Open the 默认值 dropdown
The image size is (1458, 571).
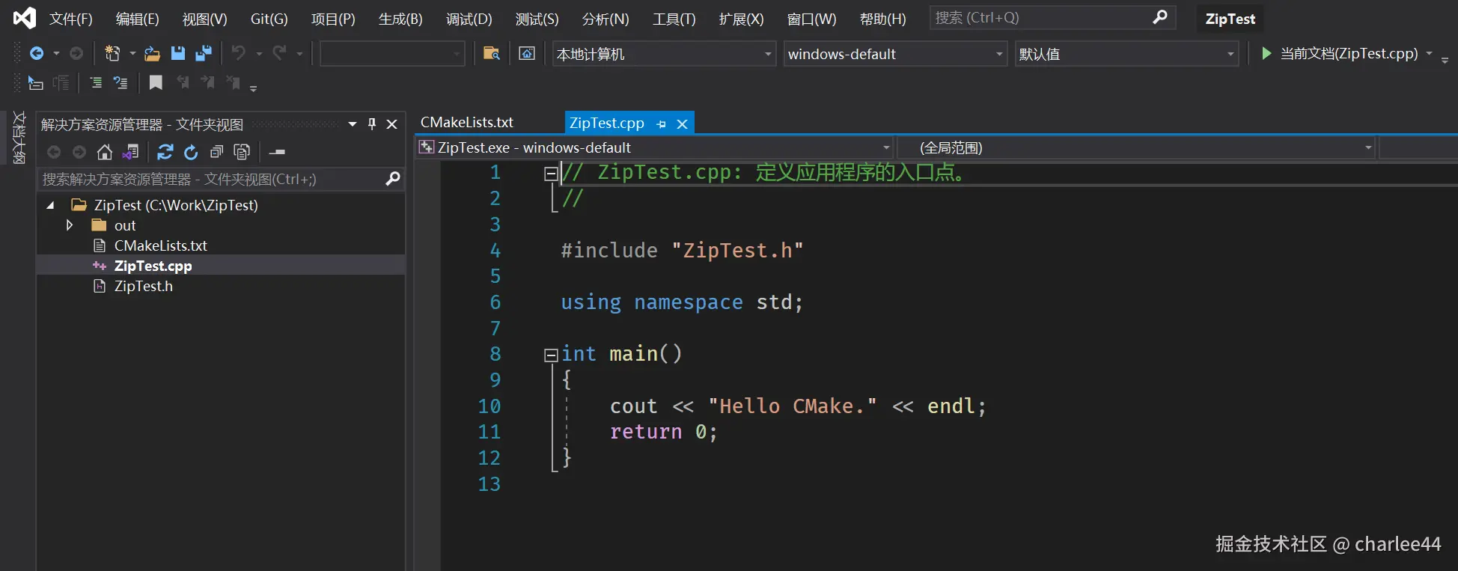(x=1126, y=54)
